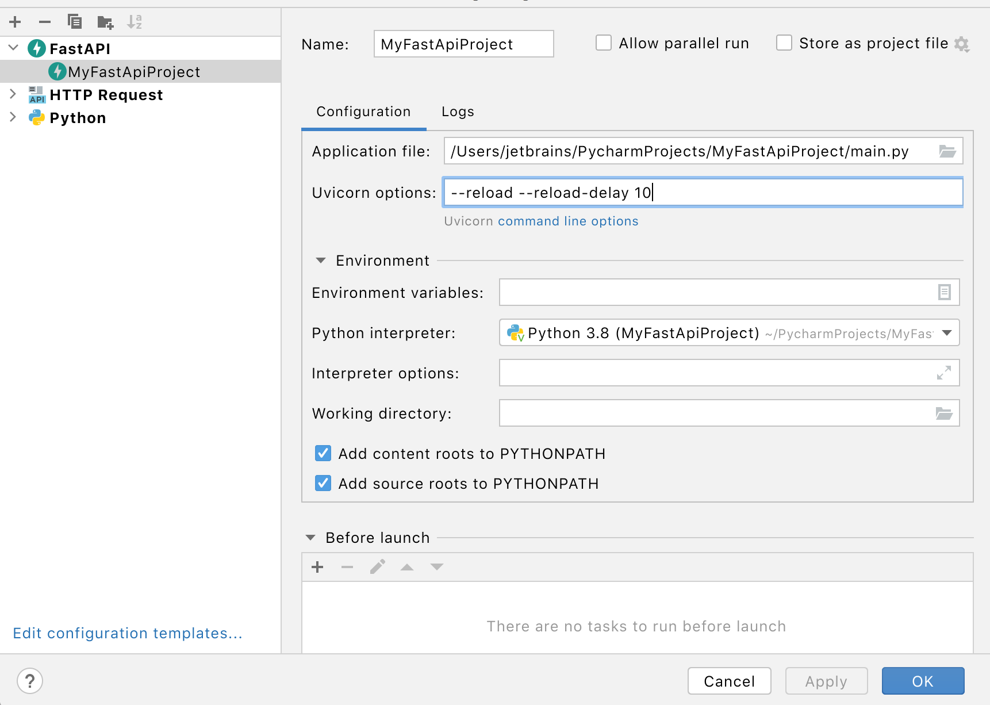
Task: Uncheck Add content roots to PYTHONPATH
Action: (x=323, y=453)
